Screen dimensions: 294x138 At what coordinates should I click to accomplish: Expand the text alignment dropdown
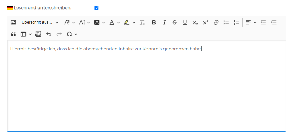[251, 23]
